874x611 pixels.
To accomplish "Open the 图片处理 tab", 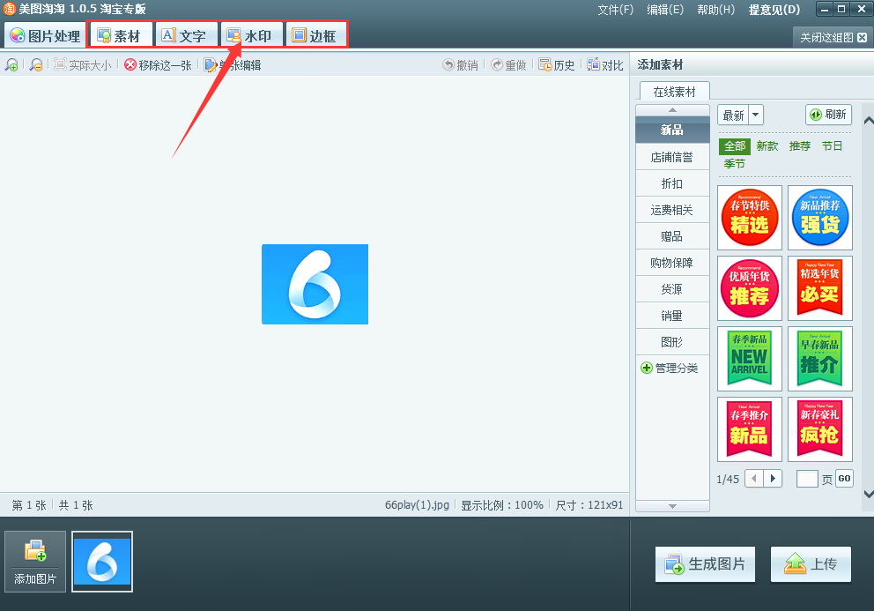I will click(45, 36).
